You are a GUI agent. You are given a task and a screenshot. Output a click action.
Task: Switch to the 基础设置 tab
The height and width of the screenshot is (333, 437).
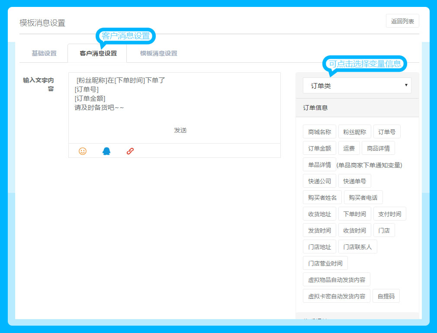click(x=44, y=54)
